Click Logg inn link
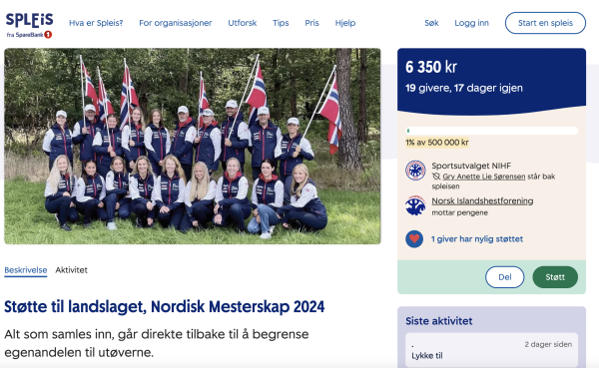Viewport: 599px width, 368px height. coord(472,23)
